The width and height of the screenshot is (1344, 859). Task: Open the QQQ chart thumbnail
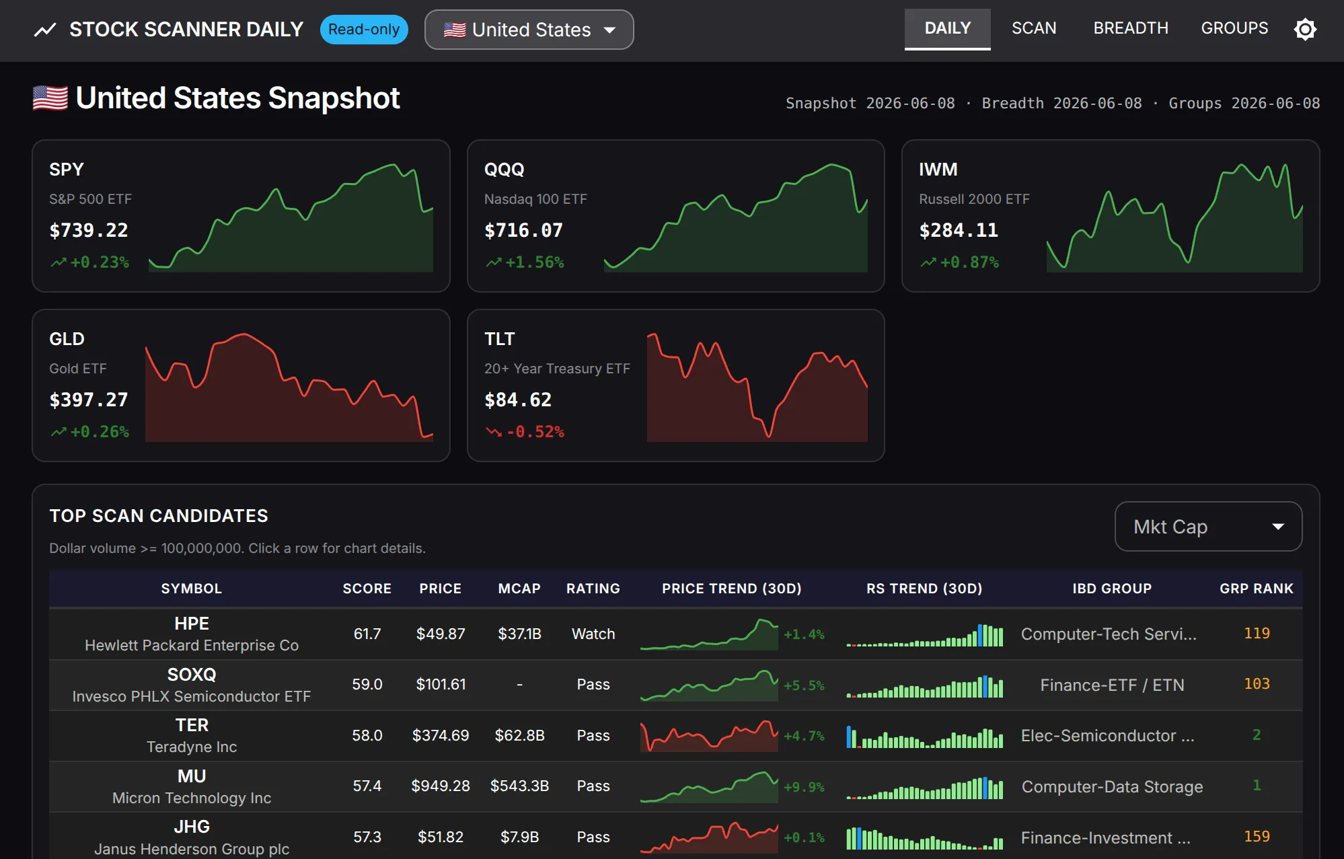point(736,217)
